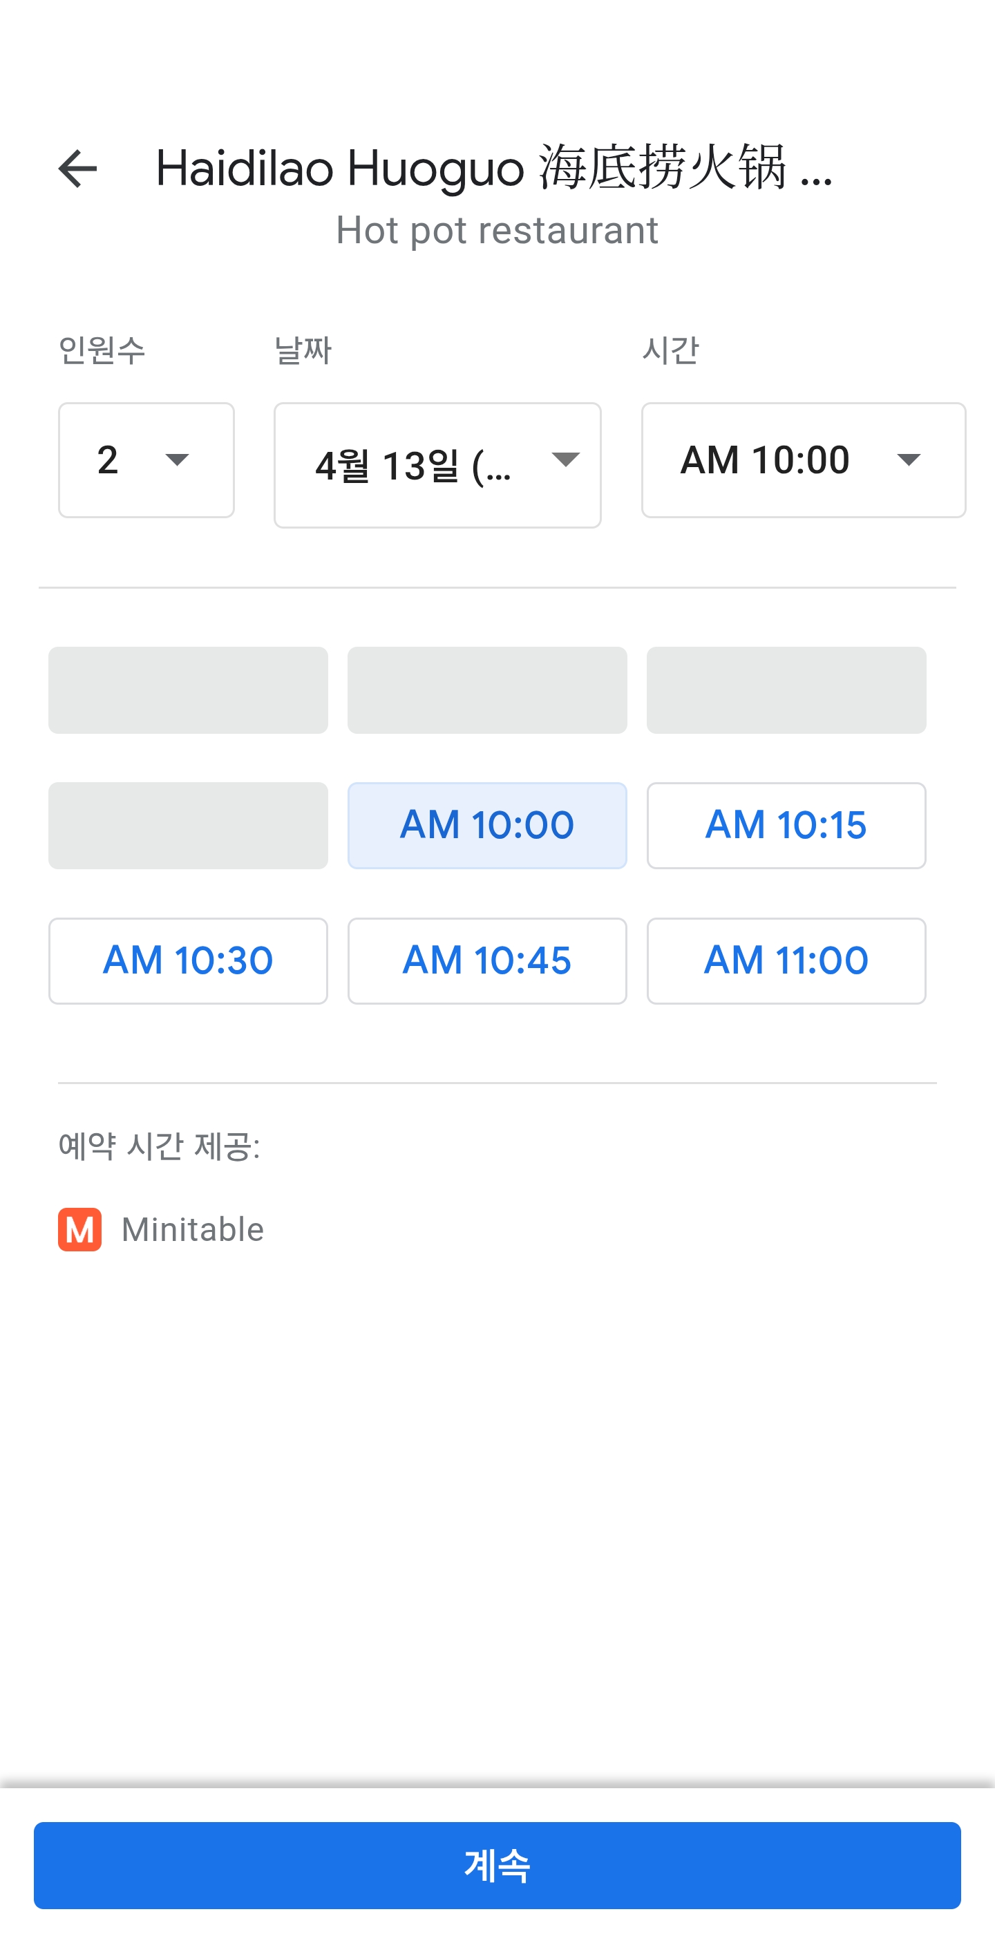Tap the Haidilao Huoguo restaurant title
Screen dimensions: 995x1943
(494, 168)
